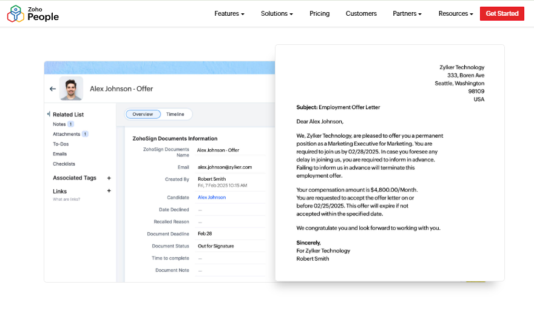The width and height of the screenshot is (534, 316).
Task: Open the Resources dropdown menu
Action: (456, 13)
